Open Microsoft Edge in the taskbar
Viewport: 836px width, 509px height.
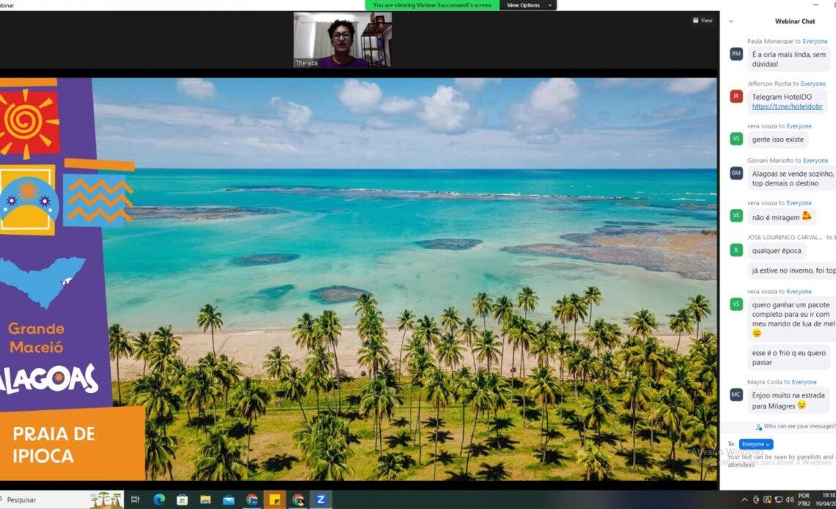pos(159,499)
